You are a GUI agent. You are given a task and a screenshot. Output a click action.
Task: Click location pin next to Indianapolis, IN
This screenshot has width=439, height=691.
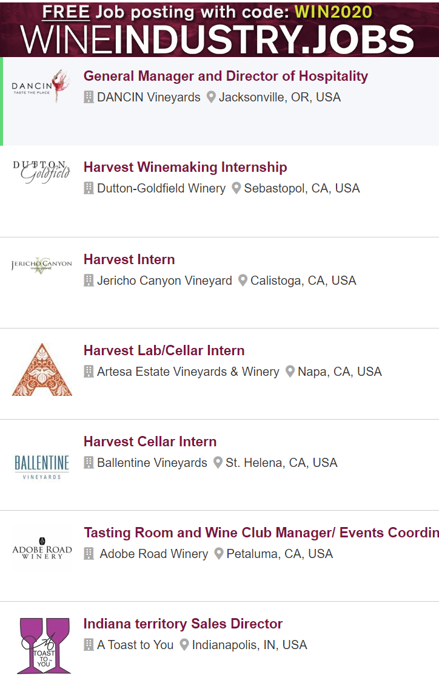184,645
